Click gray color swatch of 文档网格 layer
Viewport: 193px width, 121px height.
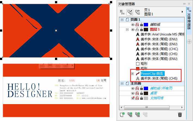146,98
